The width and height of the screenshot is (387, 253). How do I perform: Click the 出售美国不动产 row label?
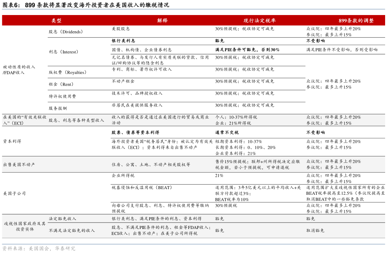[x=19, y=164]
